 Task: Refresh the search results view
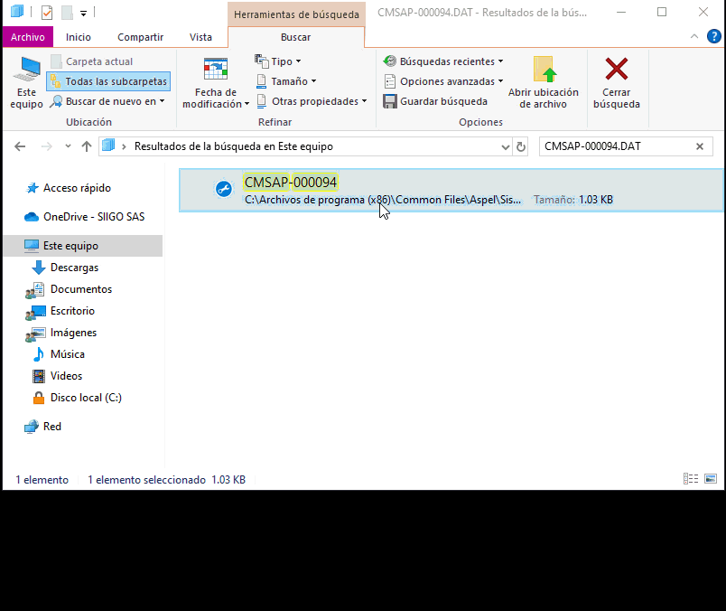tap(520, 146)
